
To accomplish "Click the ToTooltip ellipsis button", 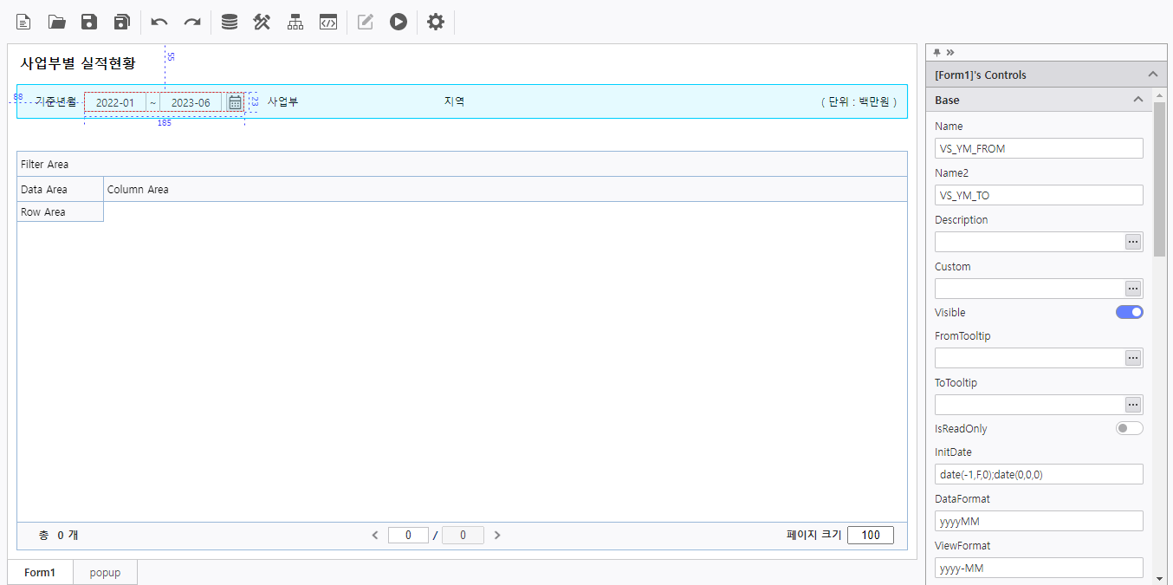I will (1133, 405).
